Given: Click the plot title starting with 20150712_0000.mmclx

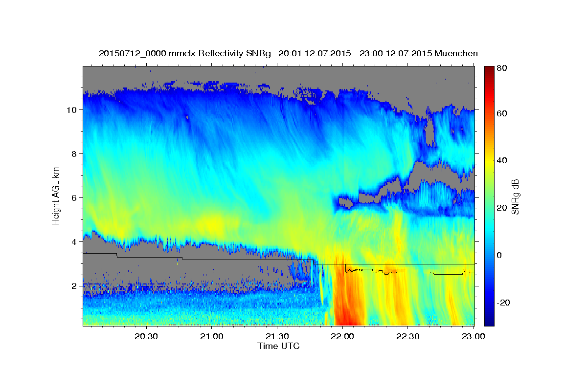Looking at the screenshot, I should (x=288, y=53).
